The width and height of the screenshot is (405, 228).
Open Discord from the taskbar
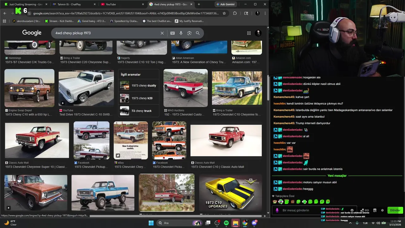[x=254, y=223]
